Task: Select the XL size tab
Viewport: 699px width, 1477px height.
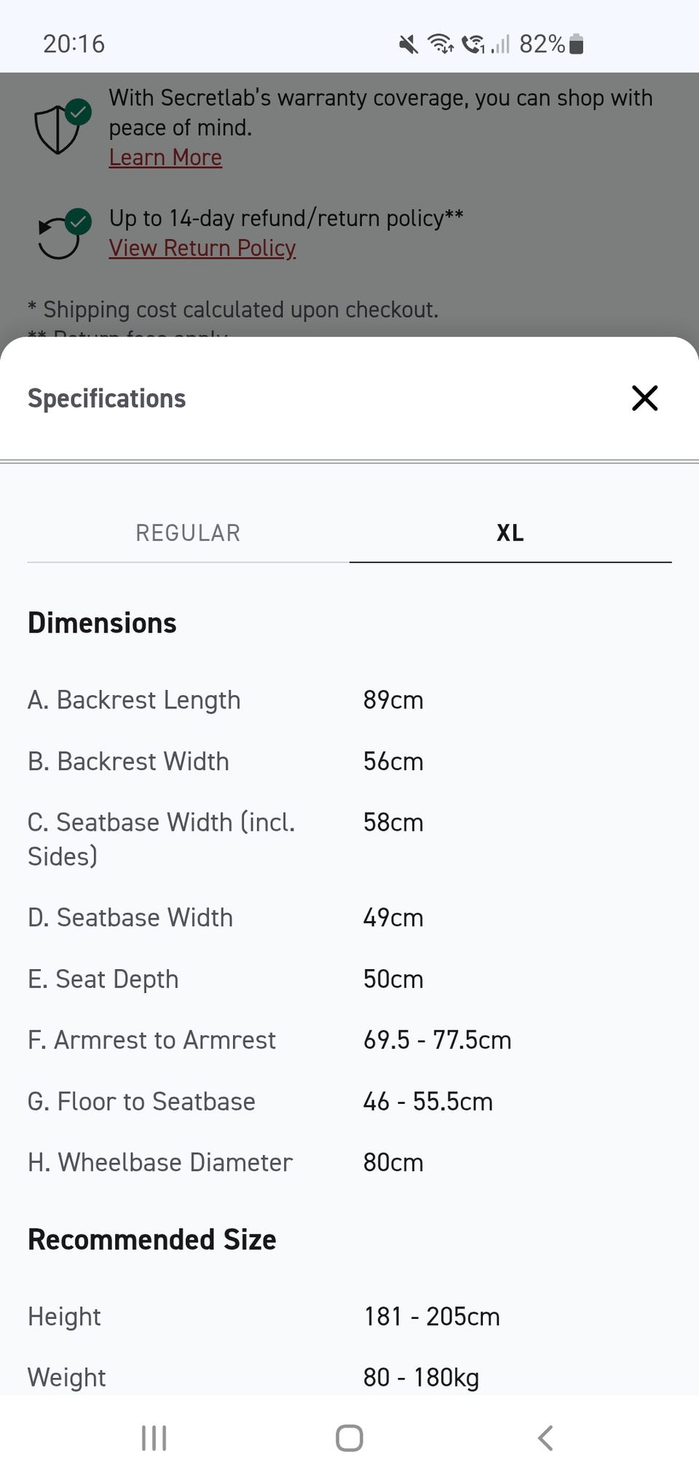Action: (510, 533)
